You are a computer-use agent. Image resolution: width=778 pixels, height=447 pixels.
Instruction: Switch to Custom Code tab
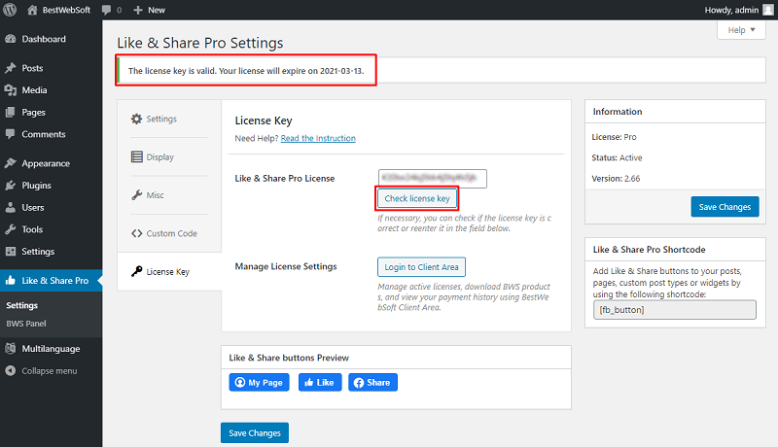tap(168, 233)
